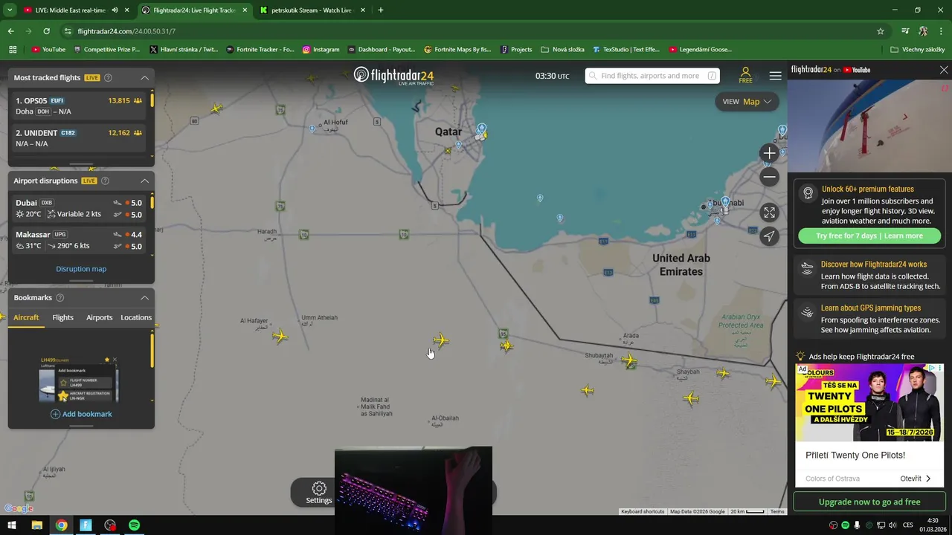Click the LH499 bookmark example thumbnail

pos(78,380)
